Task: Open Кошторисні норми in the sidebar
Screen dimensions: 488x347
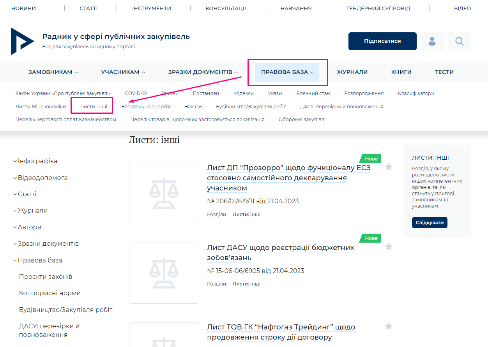Action: coord(50,293)
